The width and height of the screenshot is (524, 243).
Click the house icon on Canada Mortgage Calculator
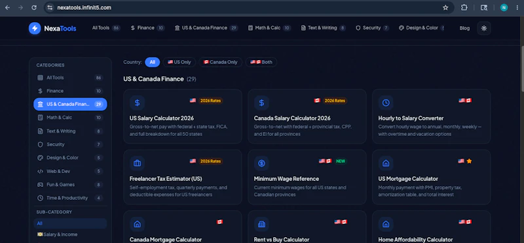(137, 224)
